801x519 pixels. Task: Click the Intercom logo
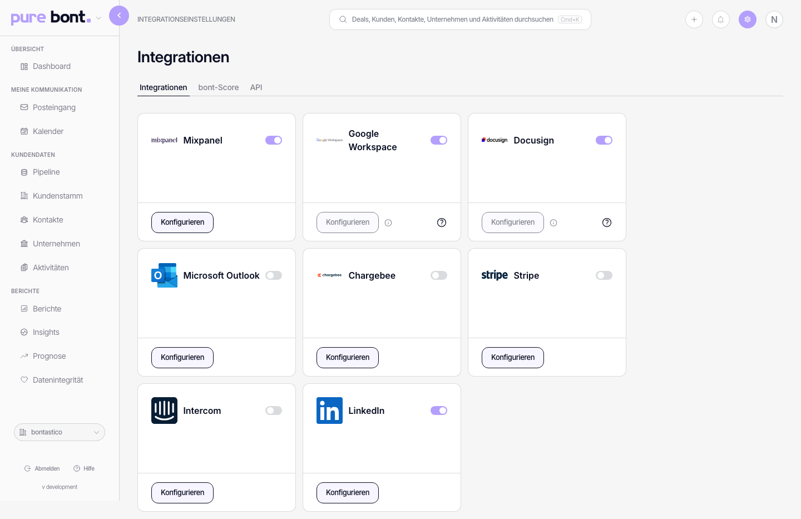(164, 411)
